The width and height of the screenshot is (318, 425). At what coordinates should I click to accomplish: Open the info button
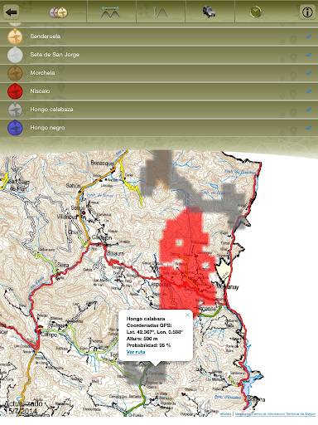(x=307, y=12)
